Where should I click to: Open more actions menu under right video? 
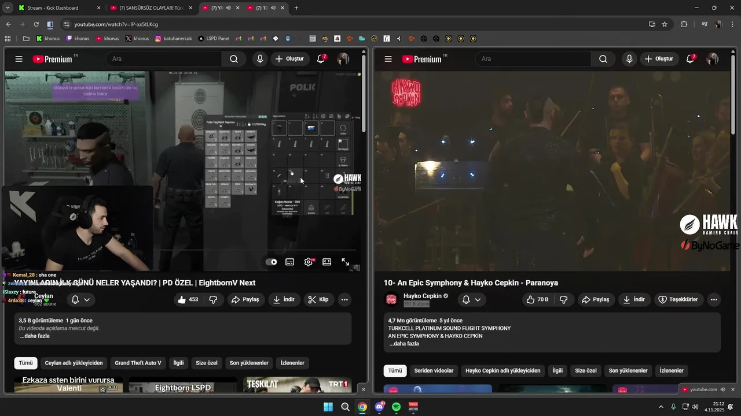(714, 299)
